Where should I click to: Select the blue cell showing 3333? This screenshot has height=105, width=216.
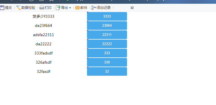tap(107, 16)
